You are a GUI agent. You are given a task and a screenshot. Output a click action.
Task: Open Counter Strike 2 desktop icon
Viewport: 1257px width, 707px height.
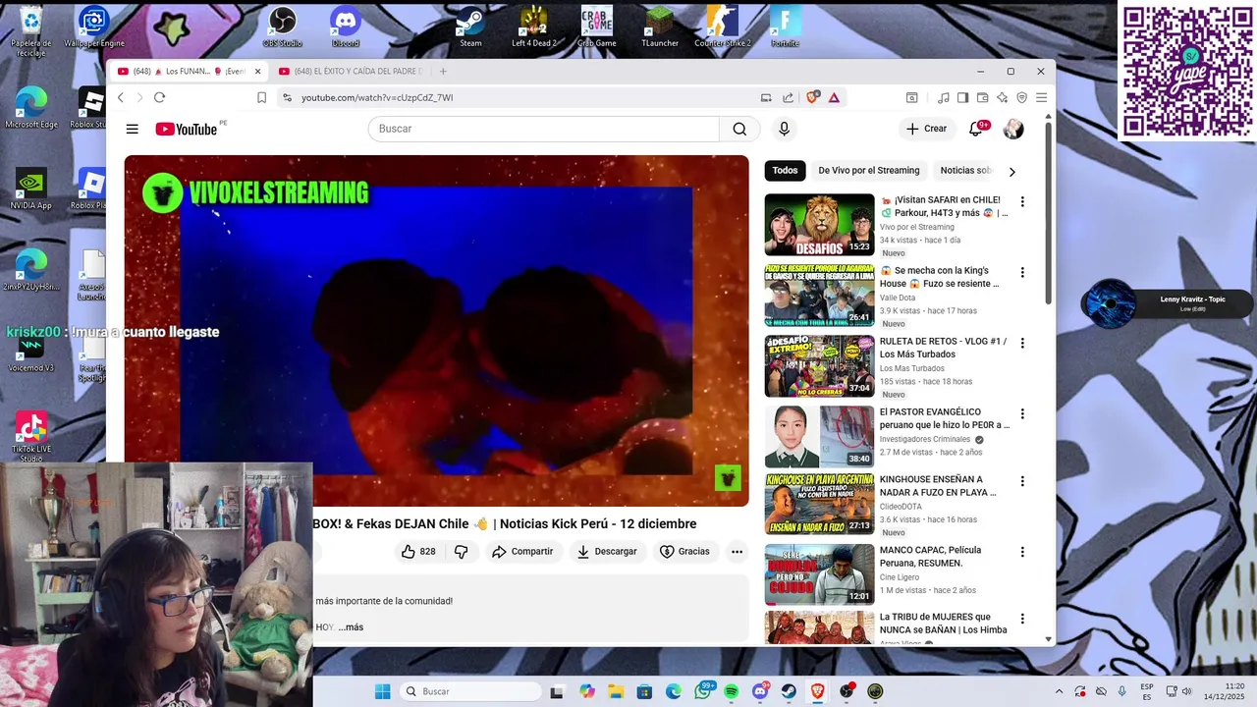pos(723,27)
